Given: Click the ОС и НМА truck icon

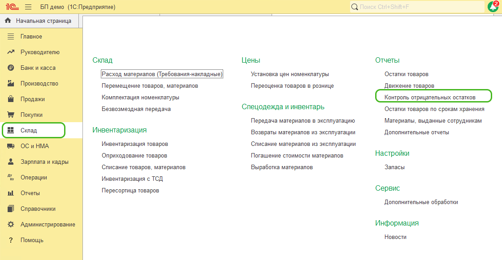Looking at the screenshot, I should click(x=11, y=146).
